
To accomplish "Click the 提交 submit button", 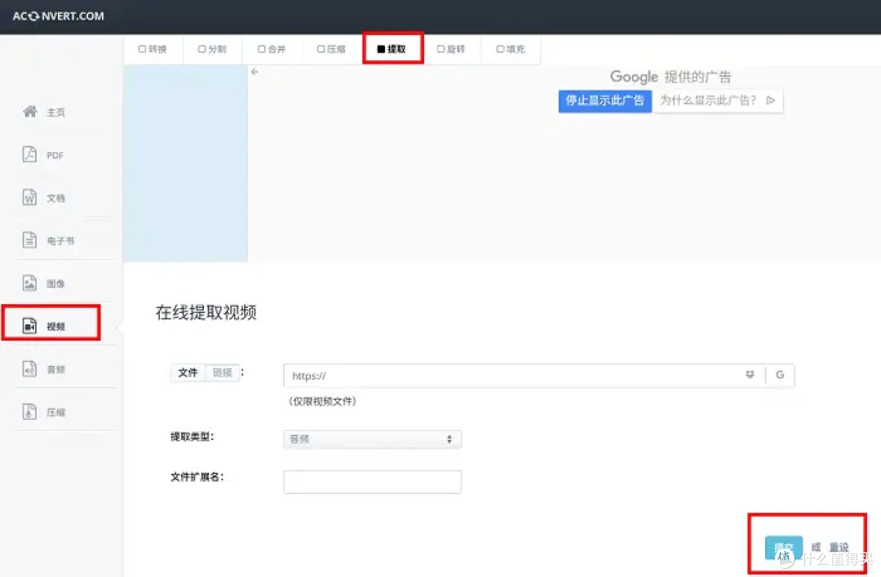I will coord(783,547).
